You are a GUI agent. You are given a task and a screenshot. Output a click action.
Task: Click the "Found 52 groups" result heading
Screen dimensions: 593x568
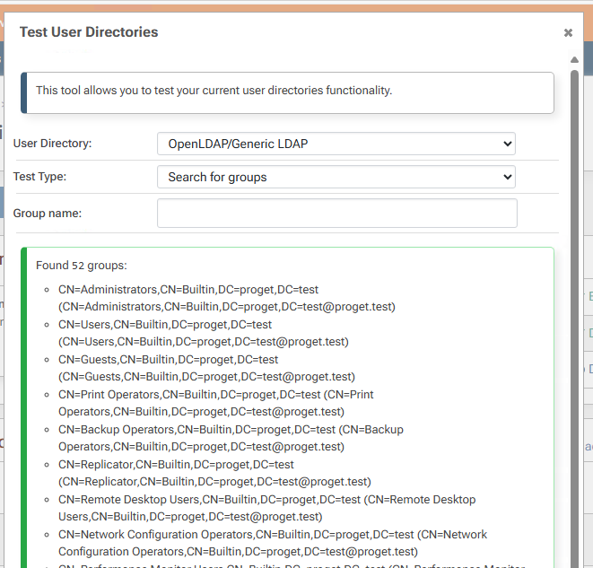pyautogui.click(x=82, y=266)
